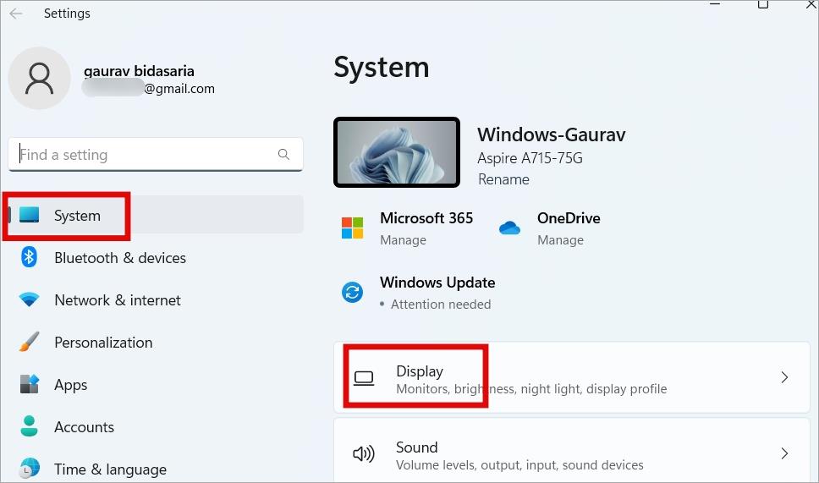Open Windows Update attention needed
This screenshot has height=483, width=819.
(441, 305)
